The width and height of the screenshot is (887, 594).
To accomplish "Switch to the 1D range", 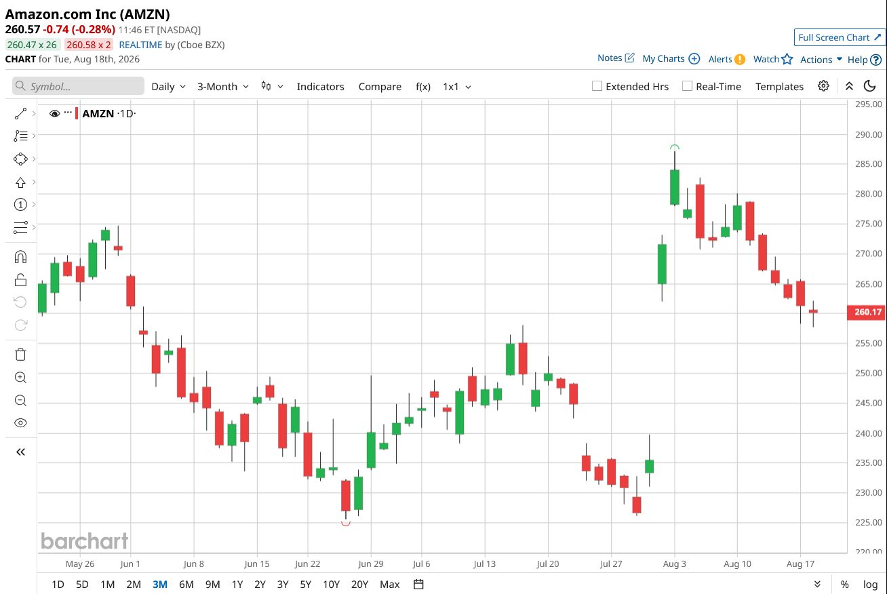I will pos(58,585).
